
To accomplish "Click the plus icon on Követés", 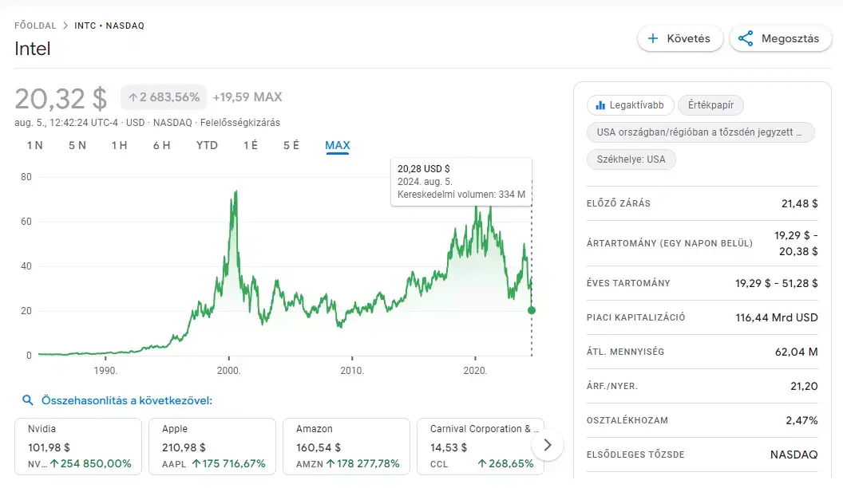I will coord(653,38).
